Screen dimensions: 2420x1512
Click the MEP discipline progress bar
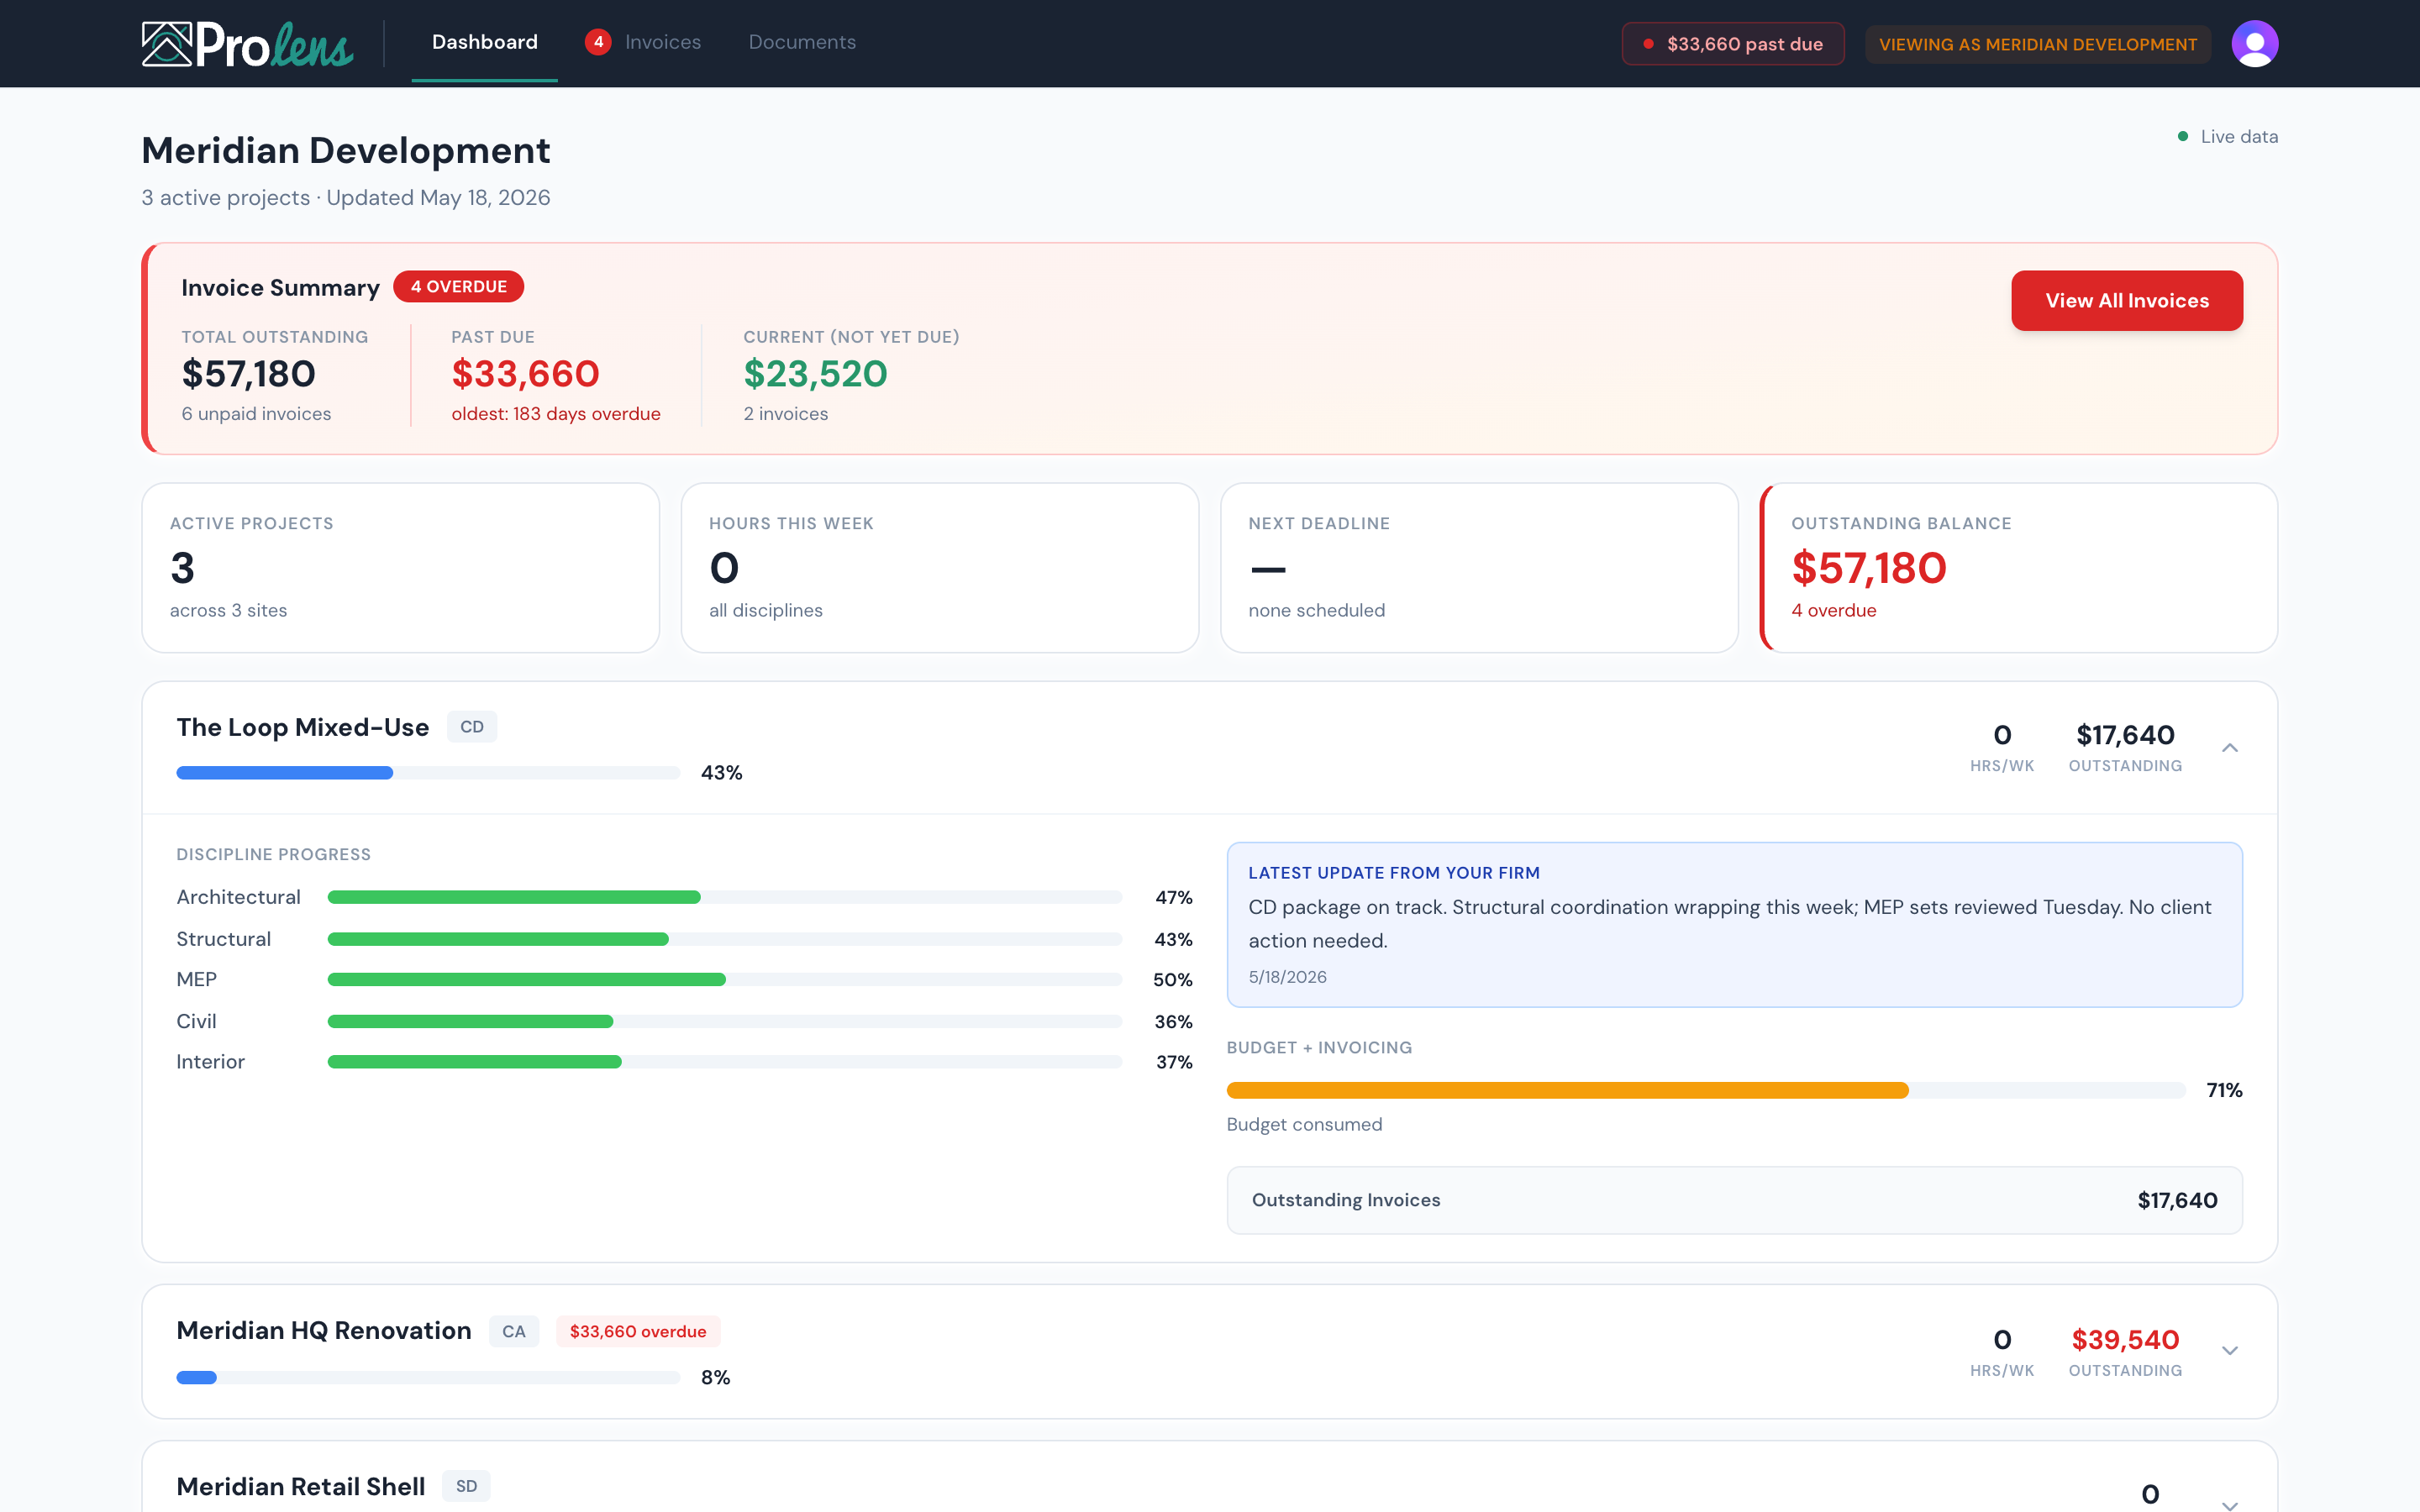pyautogui.click(x=725, y=980)
